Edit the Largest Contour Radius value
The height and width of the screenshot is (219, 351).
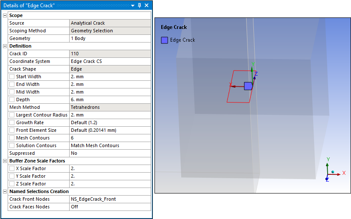click(x=110, y=115)
